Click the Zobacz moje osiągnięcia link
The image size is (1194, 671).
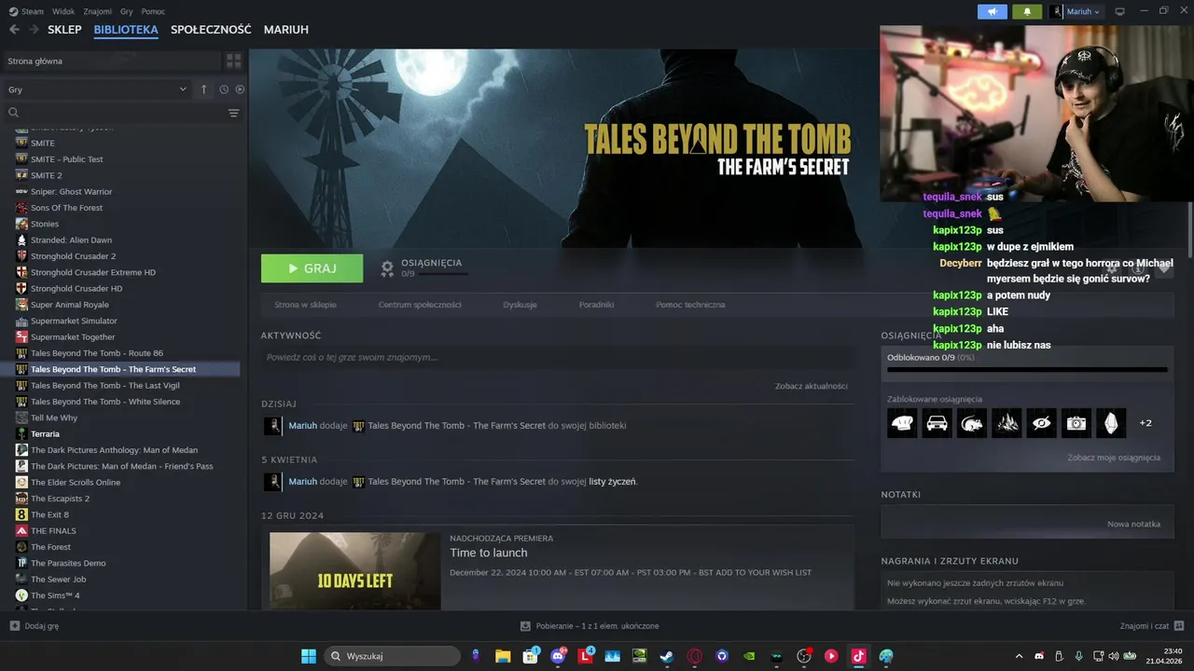point(1114,458)
